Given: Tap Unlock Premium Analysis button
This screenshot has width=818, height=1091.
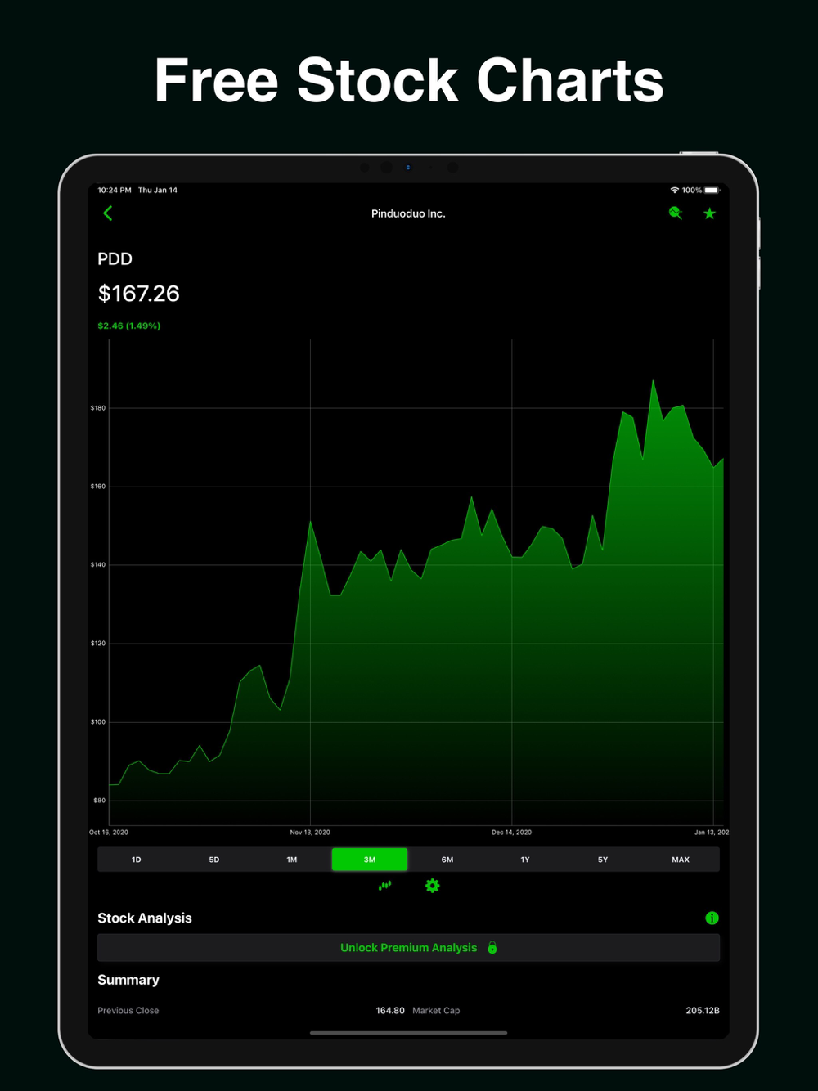Looking at the screenshot, I should pos(409,948).
